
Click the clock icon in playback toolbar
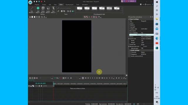[83, 78]
